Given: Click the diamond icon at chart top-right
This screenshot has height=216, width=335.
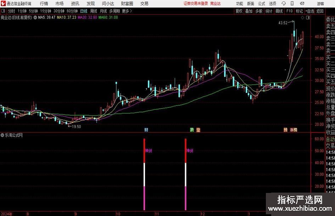Looking at the screenshot, I should coord(302,17).
